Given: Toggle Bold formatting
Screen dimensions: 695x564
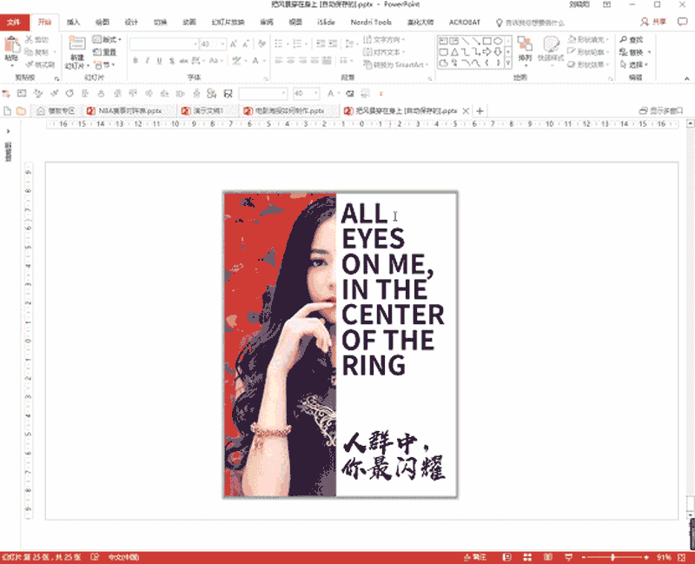Looking at the screenshot, I should 136,61.
